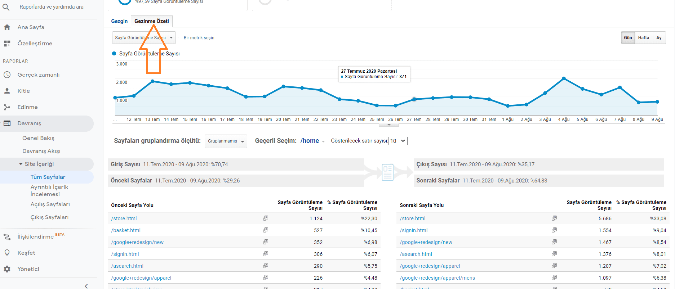Open the Kitle person icon
Screen dimensions: 675x289
[7, 91]
